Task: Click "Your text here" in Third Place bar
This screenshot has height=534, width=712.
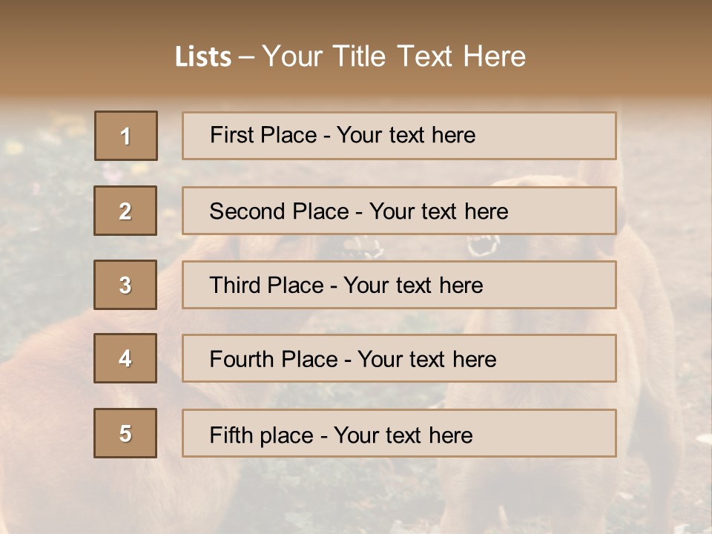Action: [x=413, y=286]
